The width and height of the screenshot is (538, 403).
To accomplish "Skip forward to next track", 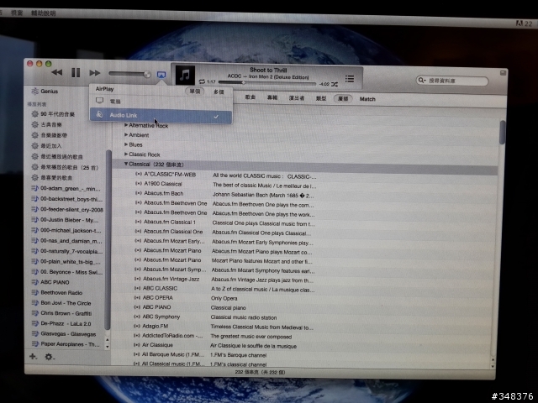I will [x=95, y=73].
